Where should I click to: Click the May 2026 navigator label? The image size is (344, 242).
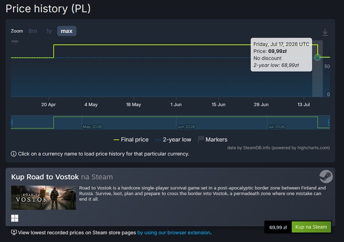[92, 126]
